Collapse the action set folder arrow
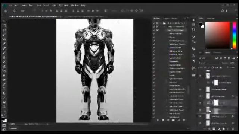Image resolution: width=239 pixels, height=134 pixels. (x=161, y=23)
